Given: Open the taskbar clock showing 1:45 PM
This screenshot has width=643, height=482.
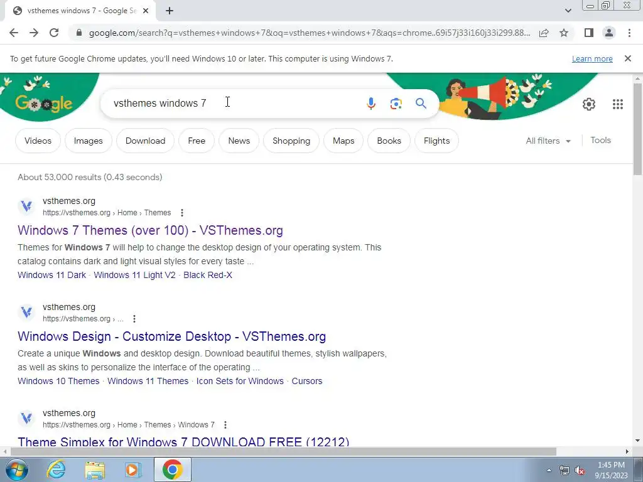Looking at the screenshot, I should [x=611, y=470].
